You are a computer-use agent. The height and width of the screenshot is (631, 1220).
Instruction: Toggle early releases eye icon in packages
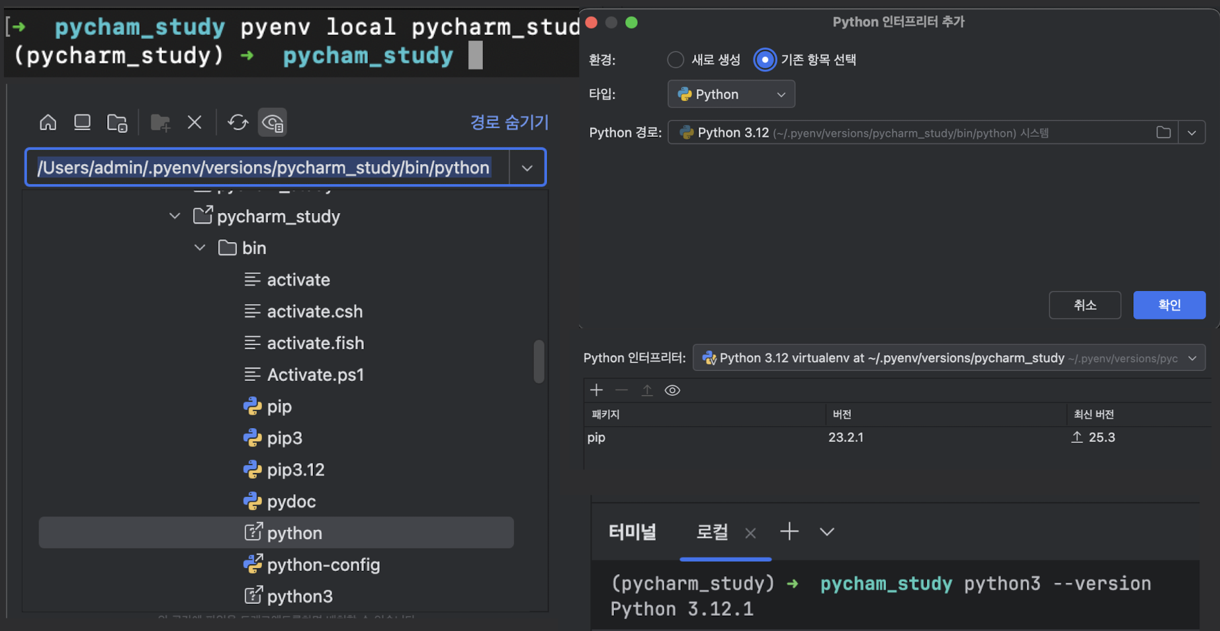(x=672, y=390)
